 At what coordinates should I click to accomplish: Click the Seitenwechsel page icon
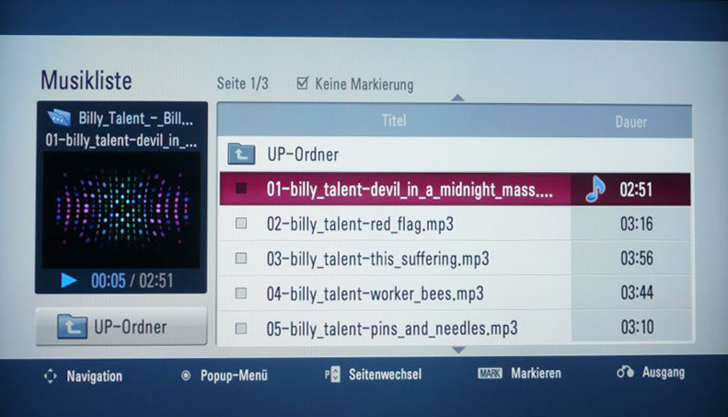pos(332,375)
